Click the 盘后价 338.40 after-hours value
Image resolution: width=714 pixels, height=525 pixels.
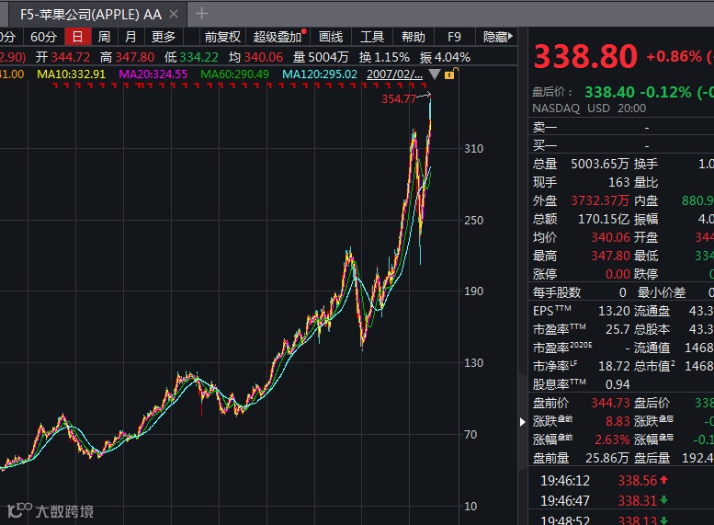coord(610,93)
